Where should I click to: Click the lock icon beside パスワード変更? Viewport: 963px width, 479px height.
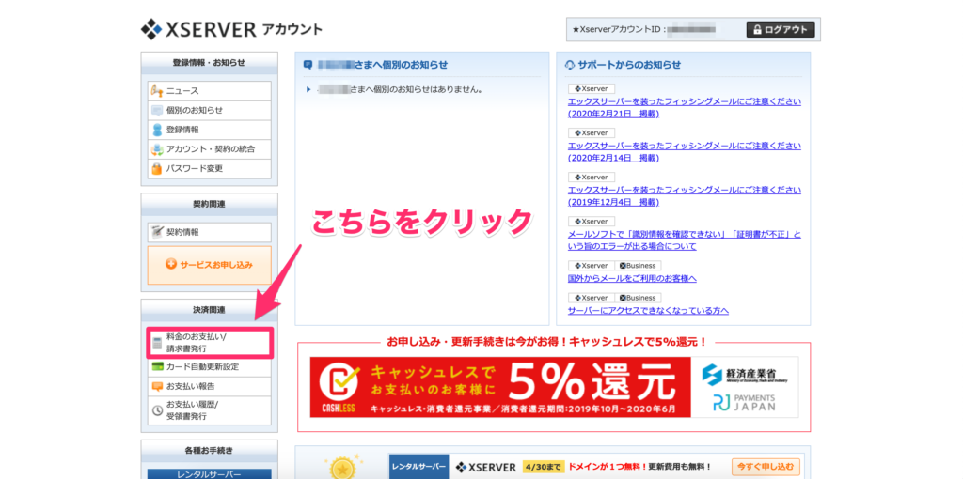(157, 169)
